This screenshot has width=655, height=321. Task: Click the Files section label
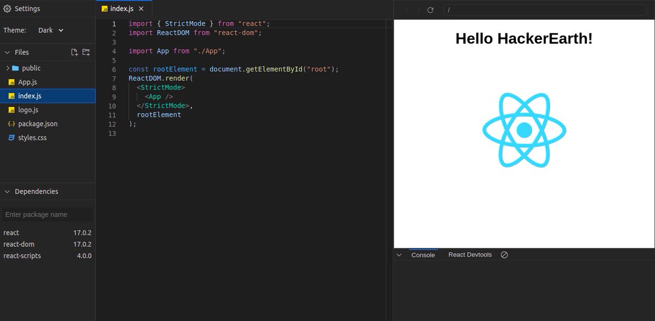(x=22, y=52)
